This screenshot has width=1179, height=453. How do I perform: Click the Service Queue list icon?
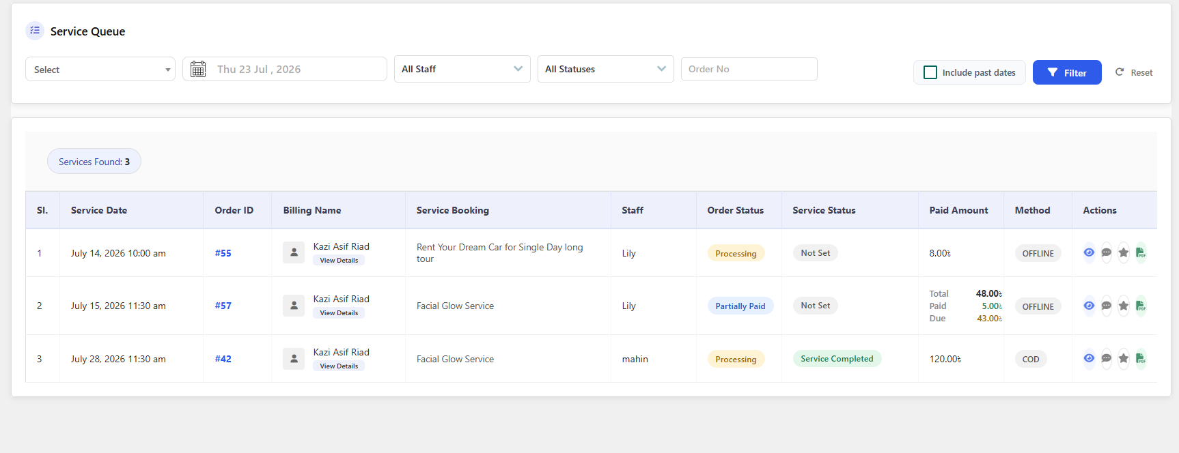35,31
